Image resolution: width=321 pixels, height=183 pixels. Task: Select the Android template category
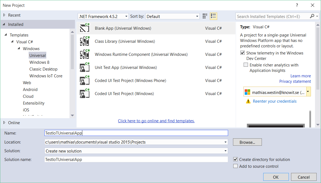click(x=30, y=89)
